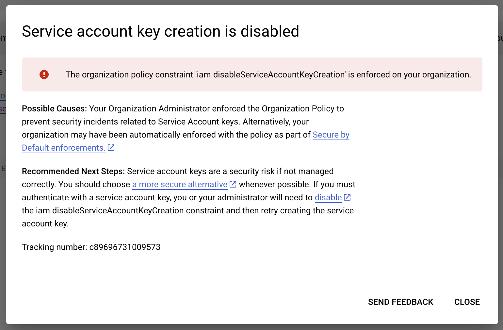
Task: Click the "Possible Causes" heading
Action: coord(53,108)
